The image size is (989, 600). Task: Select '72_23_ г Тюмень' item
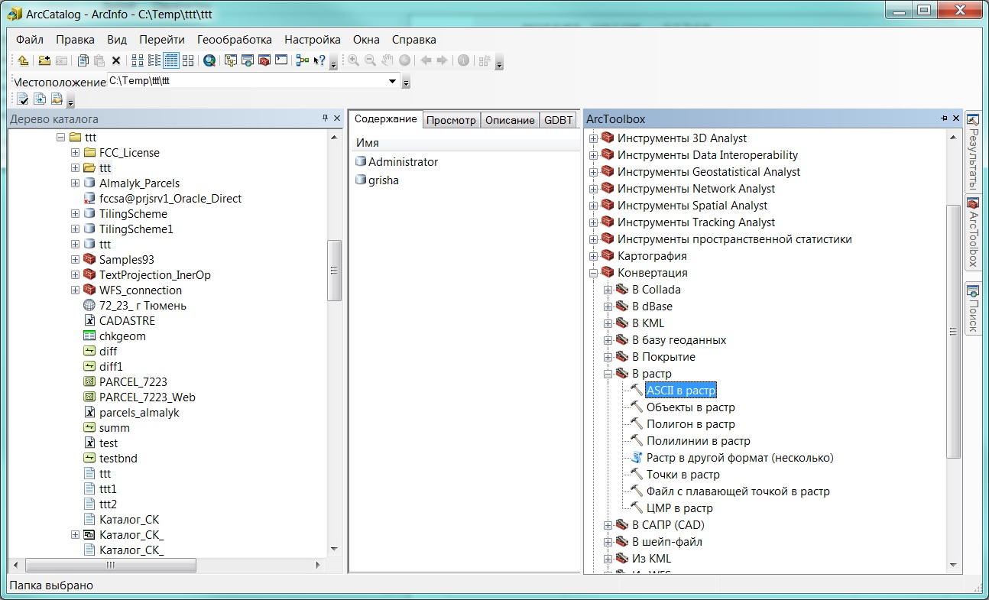pos(143,306)
